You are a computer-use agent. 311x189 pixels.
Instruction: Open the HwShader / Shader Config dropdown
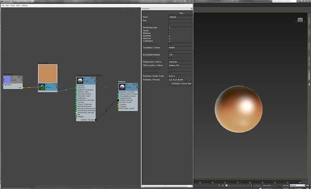point(180,75)
